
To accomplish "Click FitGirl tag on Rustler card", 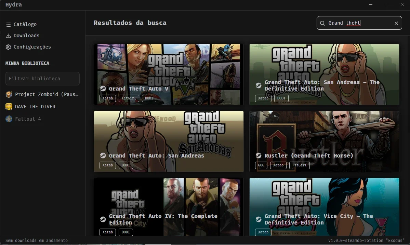I will coord(300,165).
